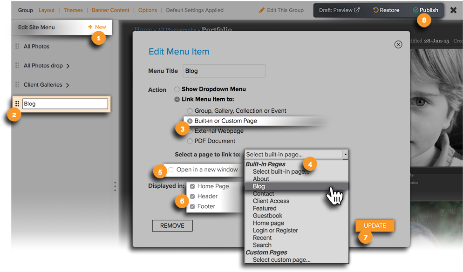
Task: Click the Home breadcrumb link
Action: pyautogui.click(x=143, y=29)
